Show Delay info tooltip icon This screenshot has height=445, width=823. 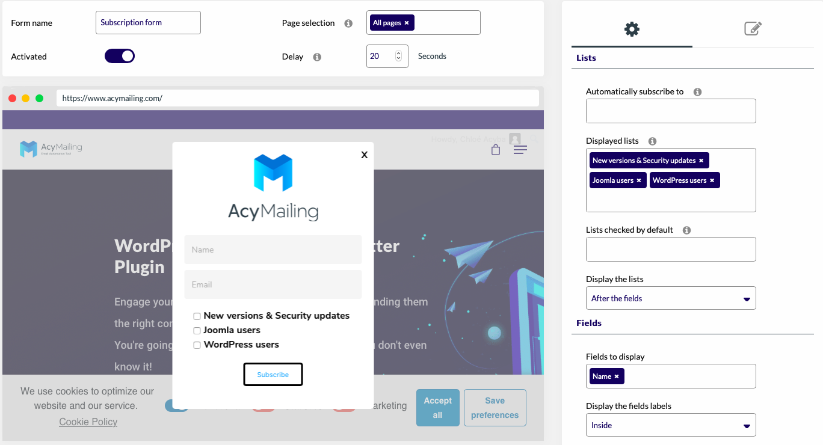[317, 57]
